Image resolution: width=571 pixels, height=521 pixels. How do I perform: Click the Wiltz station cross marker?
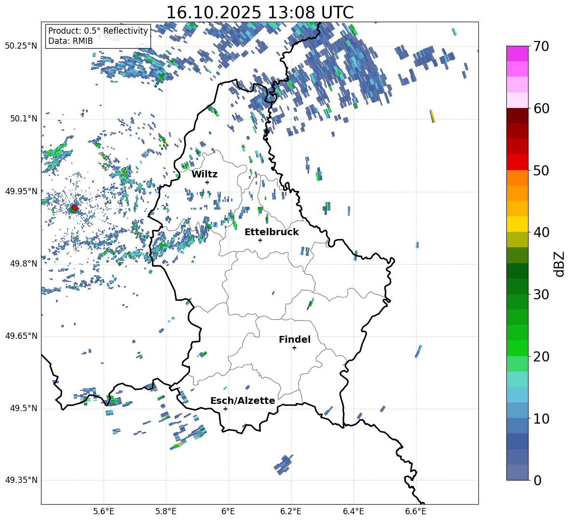point(207,182)
